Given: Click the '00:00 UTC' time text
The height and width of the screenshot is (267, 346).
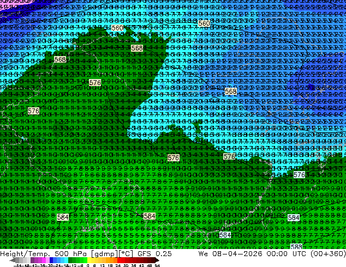Looking at the screenshot, I should [286, 254].
